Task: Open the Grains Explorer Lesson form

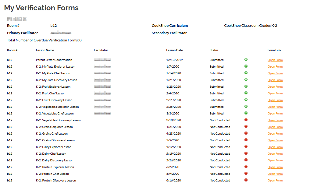Action: [x=275, y=127]
